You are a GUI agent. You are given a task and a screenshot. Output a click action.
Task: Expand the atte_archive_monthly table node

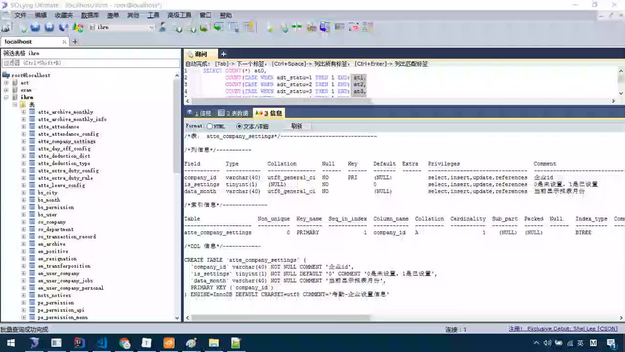pos(23,112)
